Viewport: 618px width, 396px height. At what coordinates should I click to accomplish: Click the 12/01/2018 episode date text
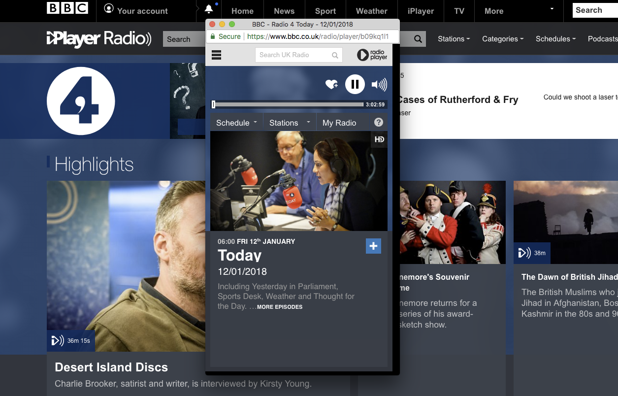point(242,271)
